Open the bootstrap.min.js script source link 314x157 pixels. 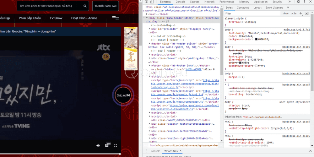click(185, 84)
